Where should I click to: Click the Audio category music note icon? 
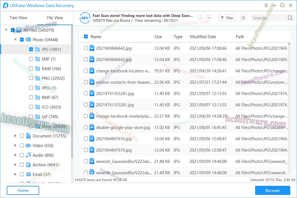coord(28,155)
